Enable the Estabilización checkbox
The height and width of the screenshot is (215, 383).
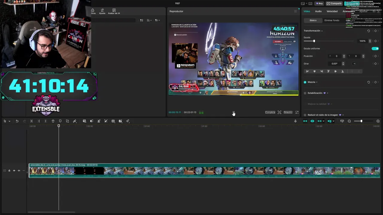pos(305,93)
